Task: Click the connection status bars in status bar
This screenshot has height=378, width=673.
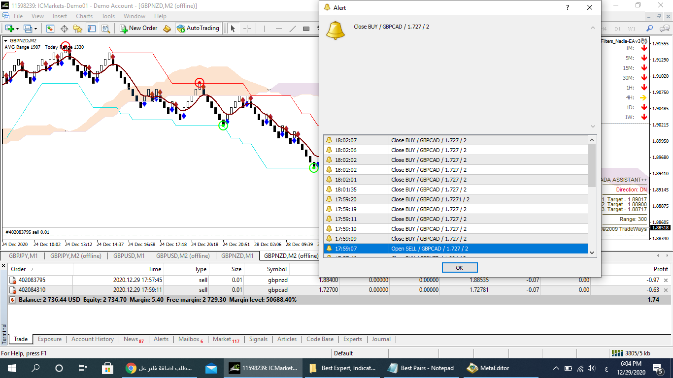Action: click(617, 353)
